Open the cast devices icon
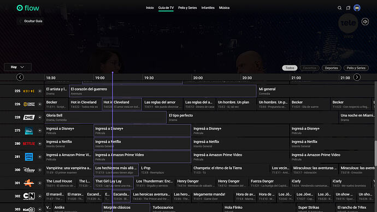 348,8
